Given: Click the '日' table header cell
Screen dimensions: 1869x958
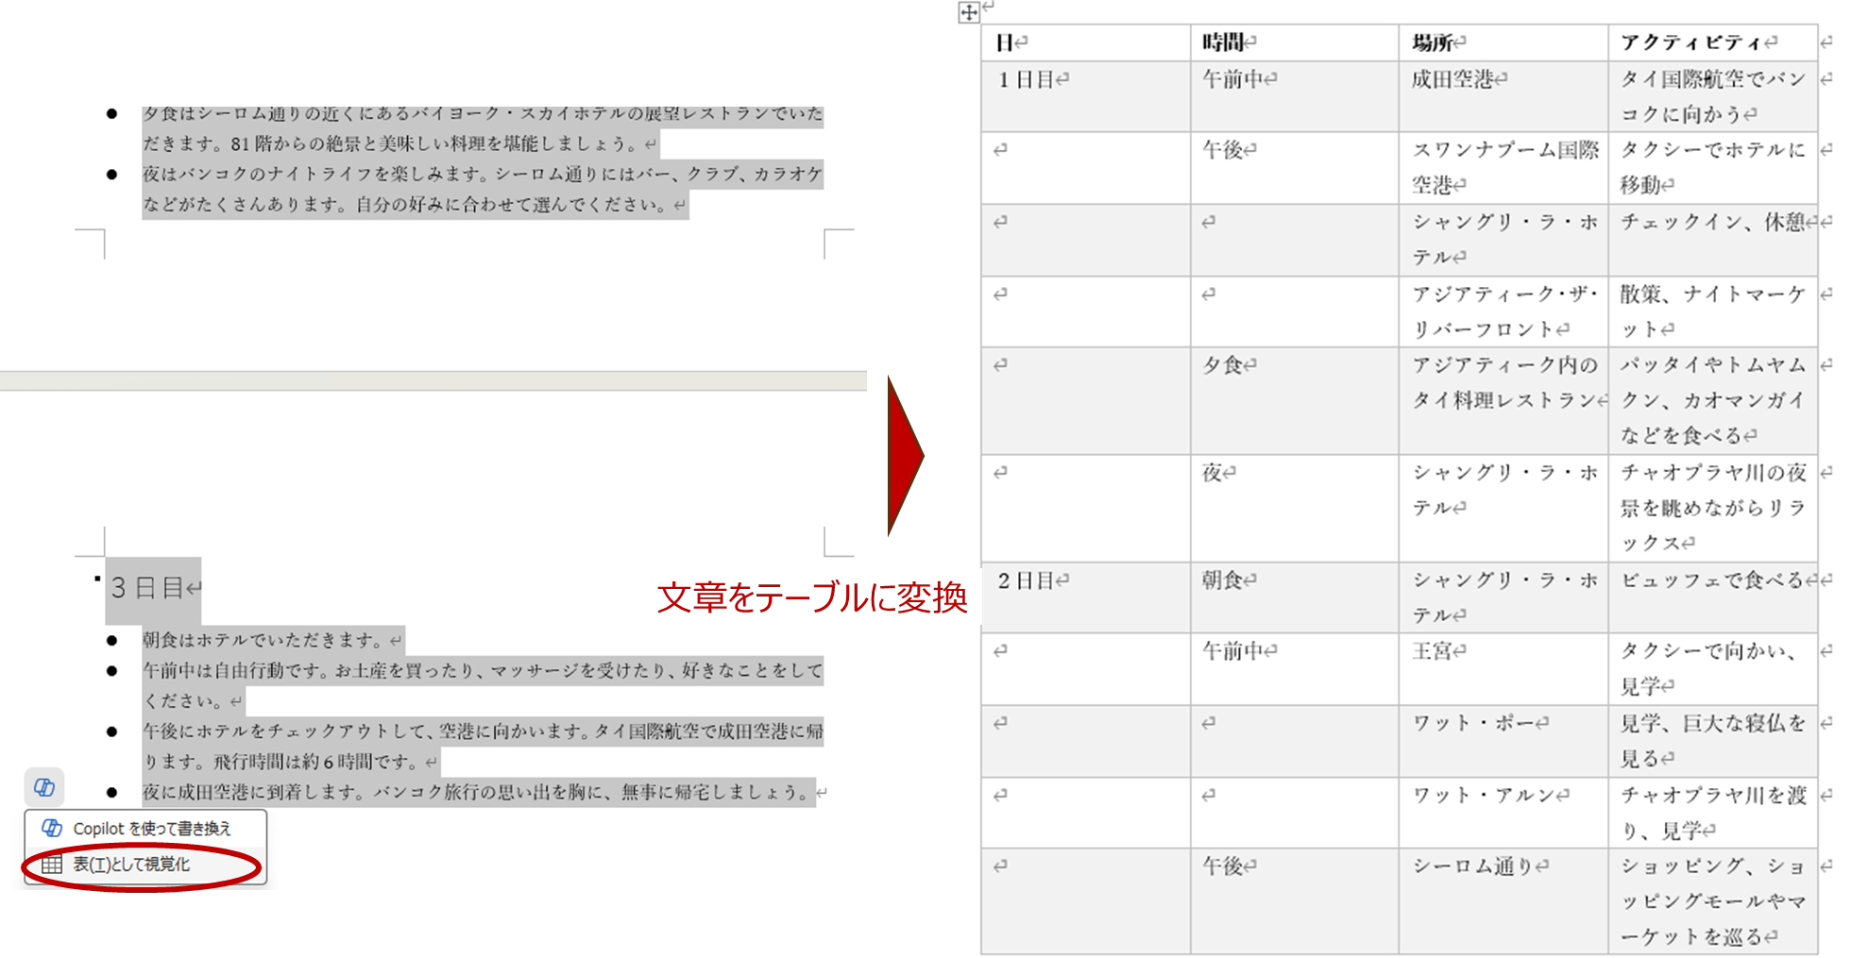Looking at the screenshot, I should (x=1086, y=42).
